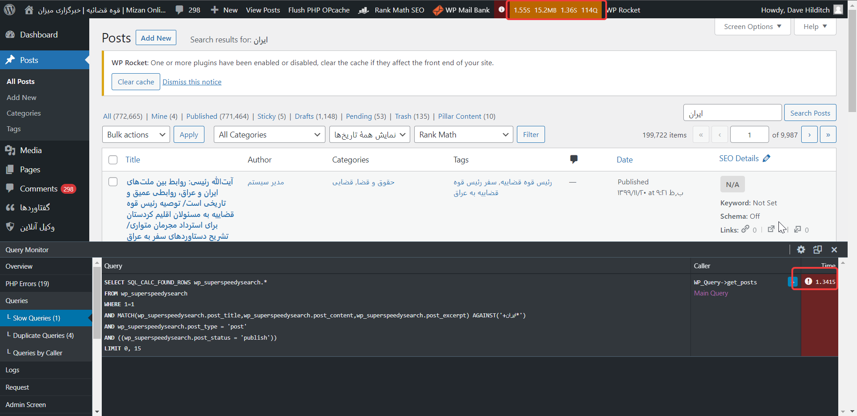
Task: Jump to last results page arrow
Action: point(828,134)
